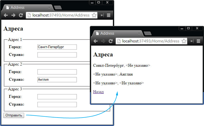Screen dimensions: 204x126
Task: Click the line '<Не указано>, Англия'
Action: (x=113, y=74)
